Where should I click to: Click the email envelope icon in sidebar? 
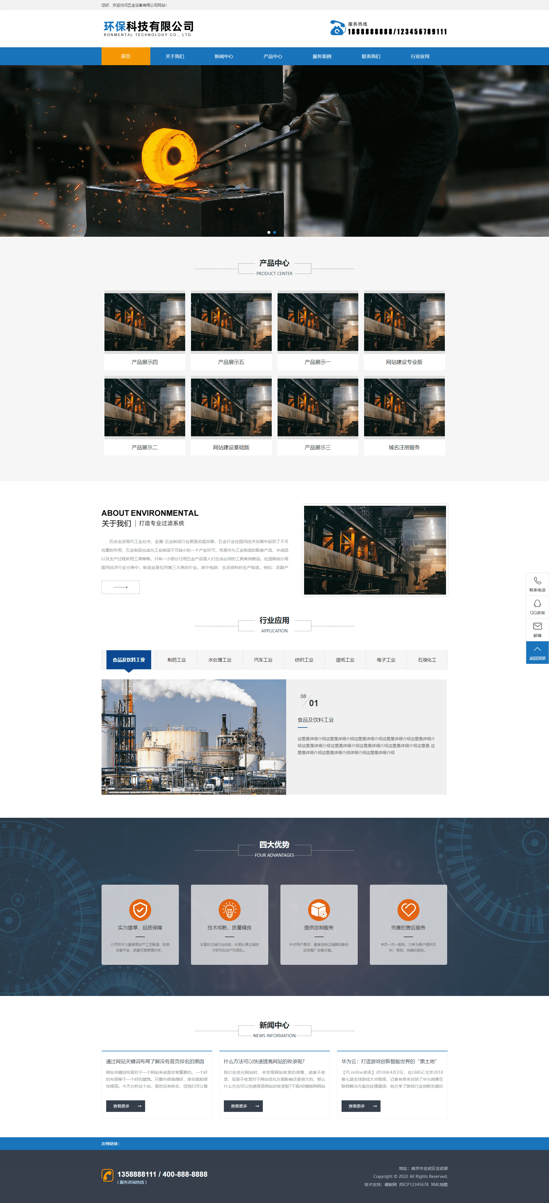point(537,627)
